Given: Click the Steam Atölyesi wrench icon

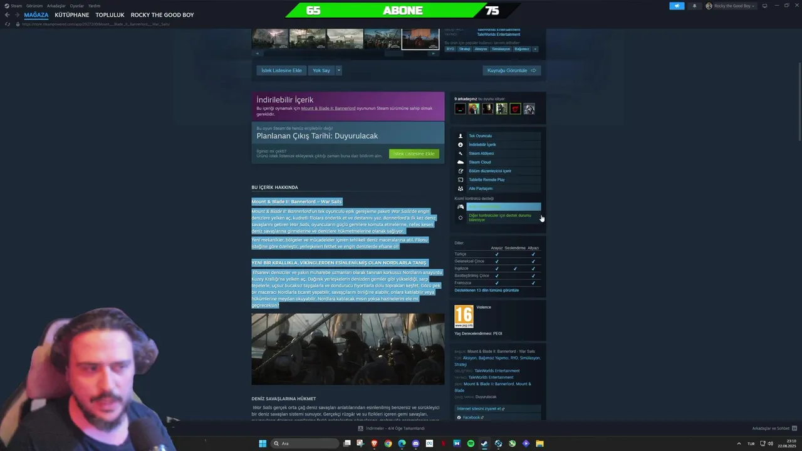Looking at the screenshot, I should [x=461, y=153].
